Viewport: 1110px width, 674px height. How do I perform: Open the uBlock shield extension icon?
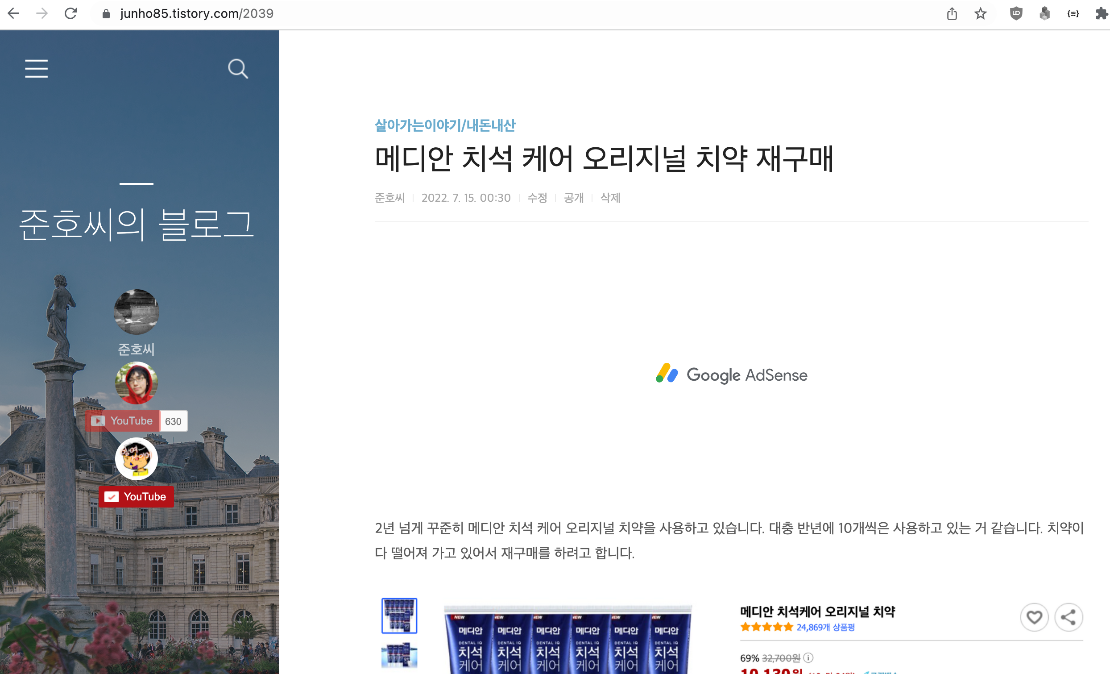pos(1016,13)
